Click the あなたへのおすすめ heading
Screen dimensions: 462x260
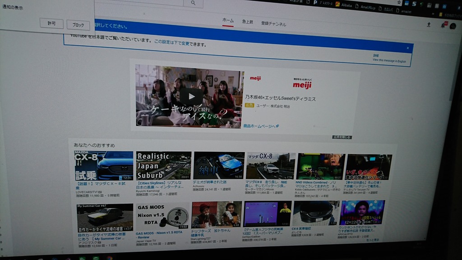pos(94,145)
